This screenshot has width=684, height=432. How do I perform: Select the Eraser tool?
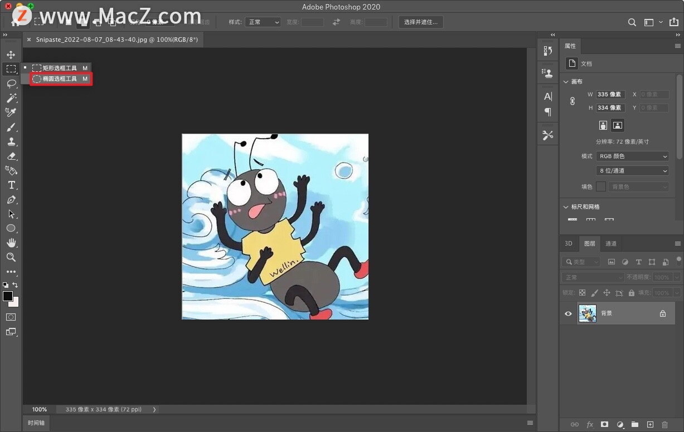point(11,156)
